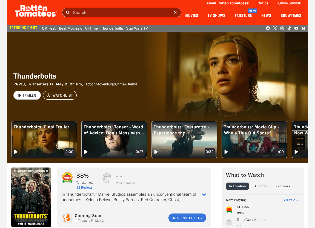315x228 pixels.
Task: Click the Bluesky butterfly icon
Action: 303,28
